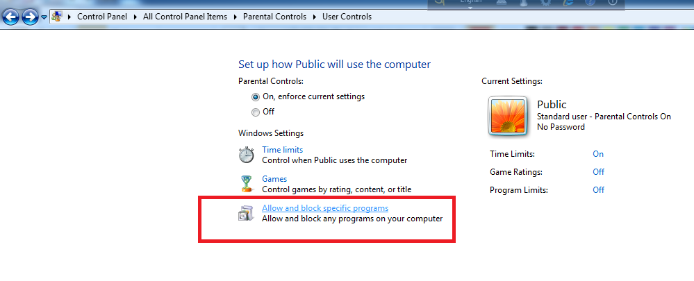Screen dimensions: 694x281
Task: Open the 'Time limits' link
Action: point(282,149)
